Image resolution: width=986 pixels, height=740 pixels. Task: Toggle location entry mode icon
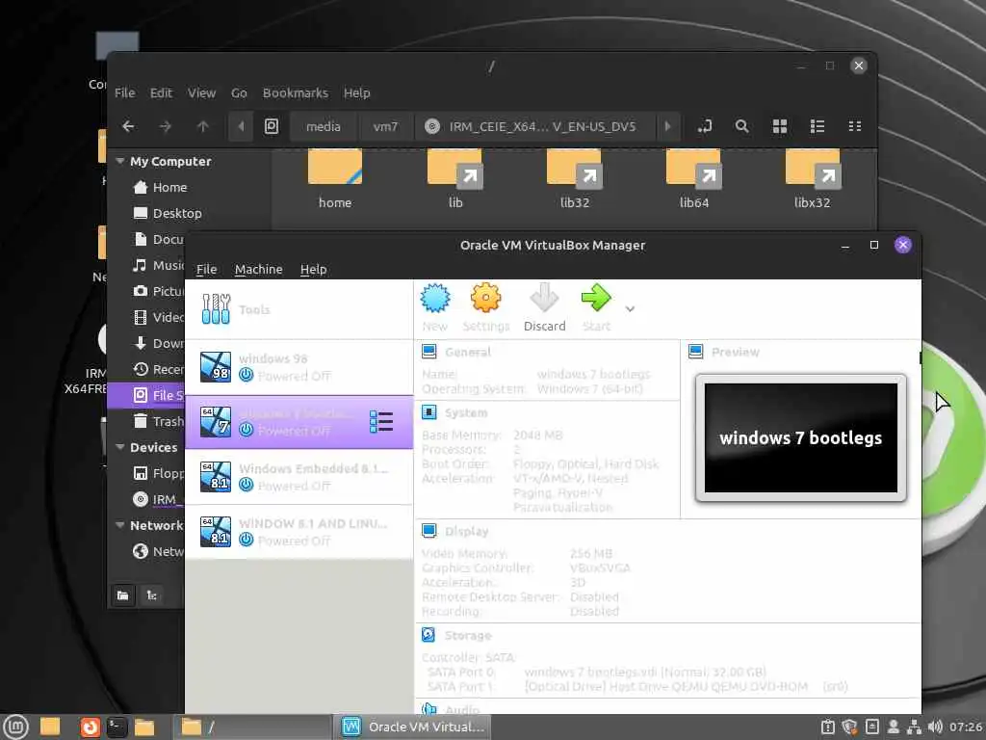704,126
